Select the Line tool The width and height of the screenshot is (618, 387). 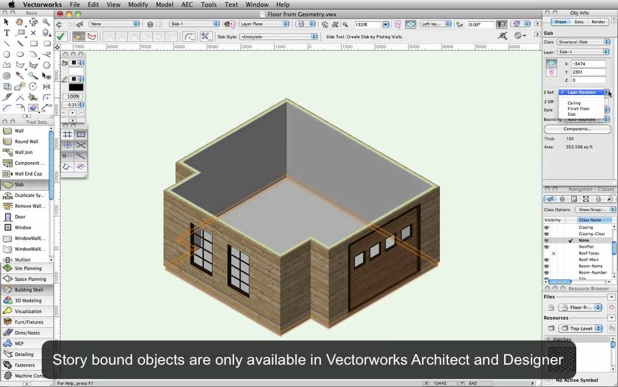(x=6, y=44)
